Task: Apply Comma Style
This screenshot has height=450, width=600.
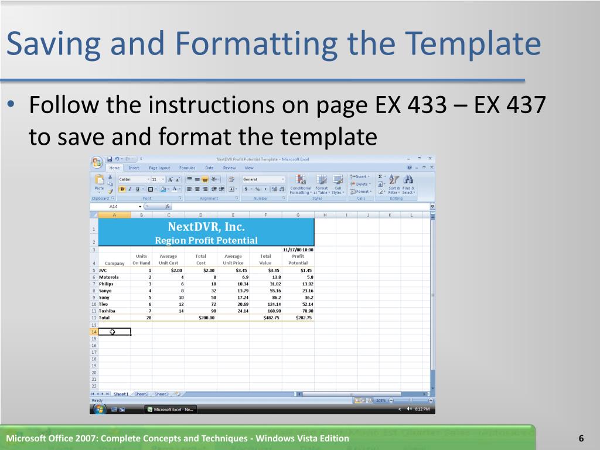Action: 265,189
